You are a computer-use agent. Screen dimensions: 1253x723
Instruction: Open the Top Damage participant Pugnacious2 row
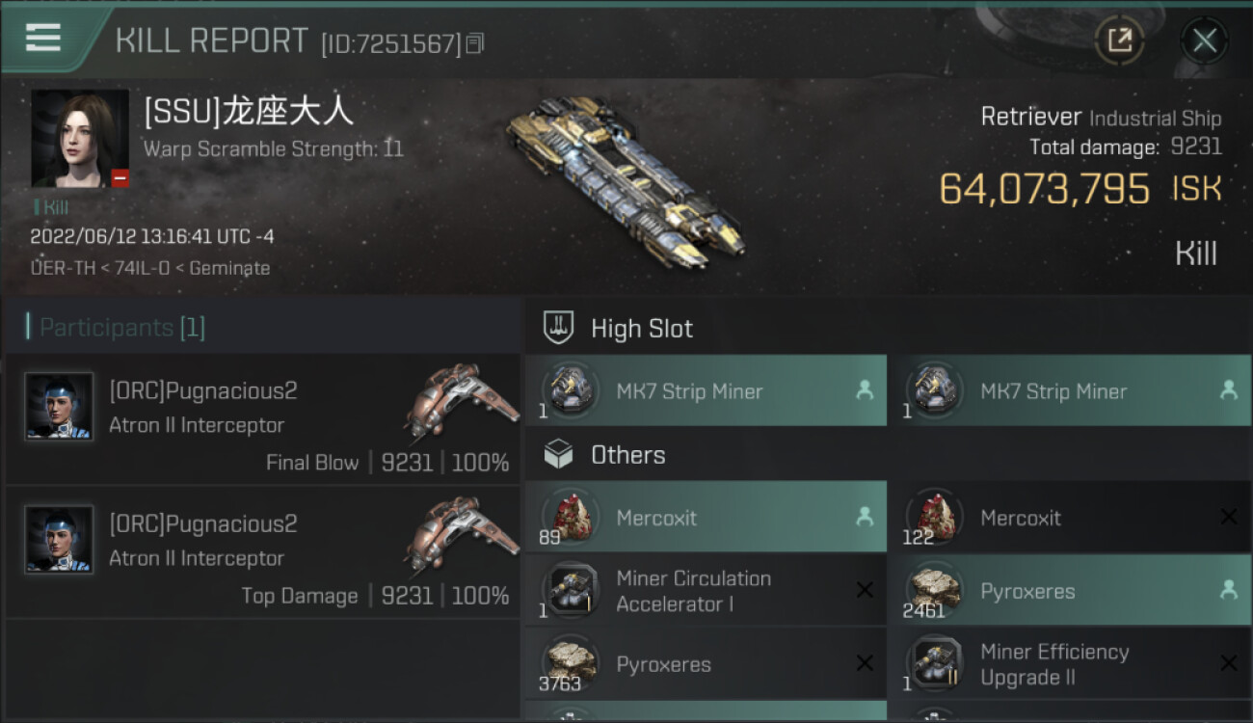[262, 552]
